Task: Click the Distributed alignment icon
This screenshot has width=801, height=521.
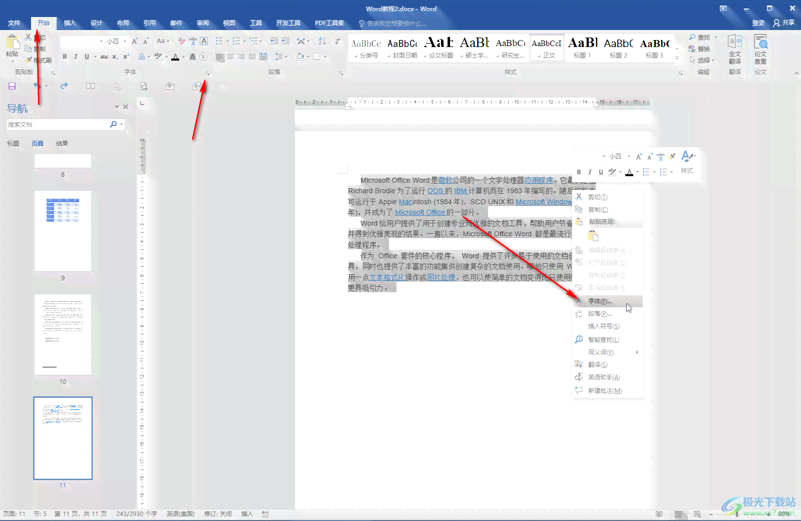Action: tap(263, 57)
